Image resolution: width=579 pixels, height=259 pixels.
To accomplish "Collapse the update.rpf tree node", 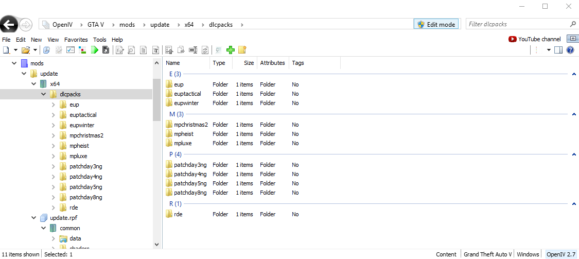I will tap(33, 218).
